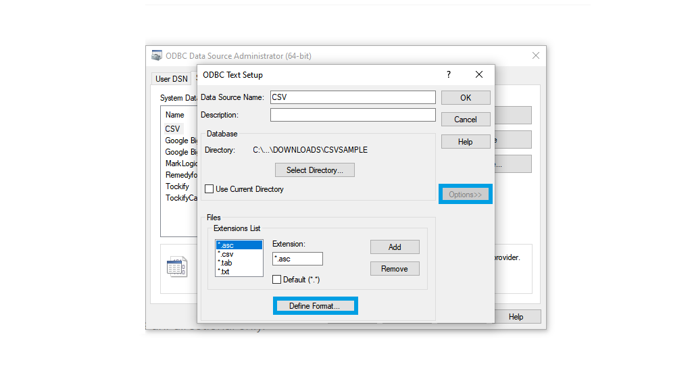Click the ODBC Data Source Administrator title icon
This screenshot has height=379, width=692.
(157, 56)
